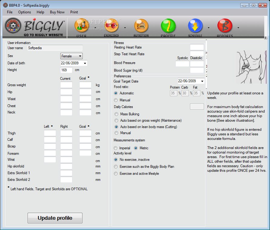The image size is (270, 230).
Task: Click the Extra Skinfold 1 field
Action: pos(66,173)
